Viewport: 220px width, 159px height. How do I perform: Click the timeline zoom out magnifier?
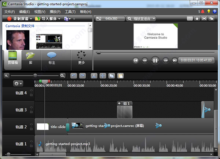6,76
